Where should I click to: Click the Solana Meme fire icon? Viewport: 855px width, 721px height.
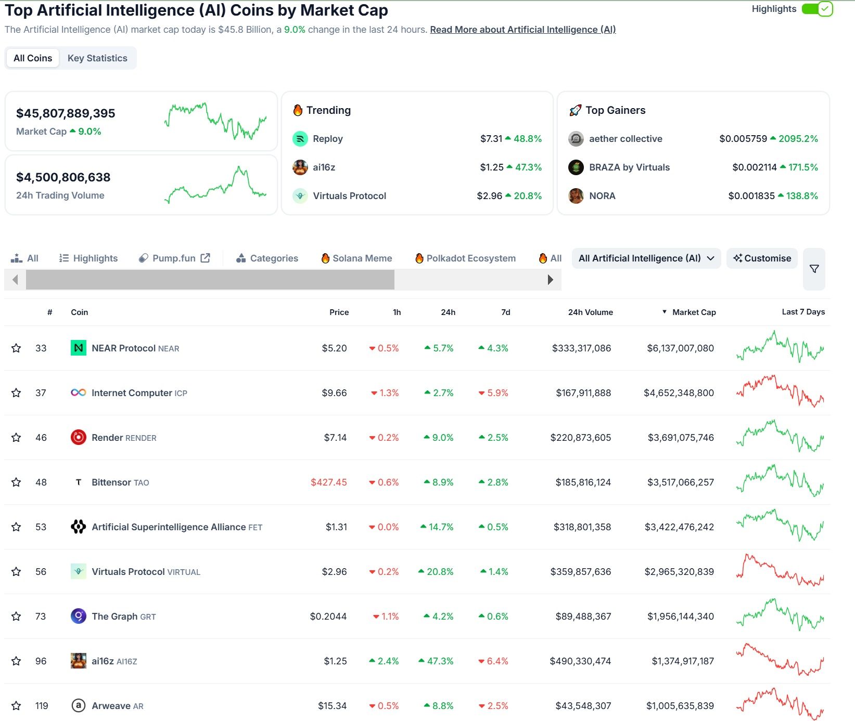[325, 258]
